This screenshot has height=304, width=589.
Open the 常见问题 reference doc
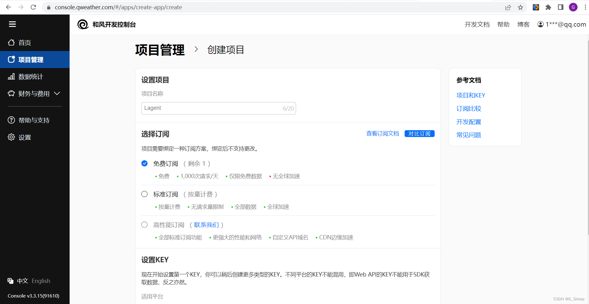[x=469, y=135]
